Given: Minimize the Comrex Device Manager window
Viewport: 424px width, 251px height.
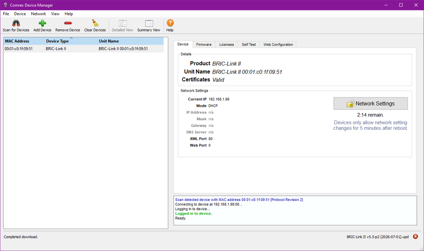Looking at the screenshot, I should (386, 5).
